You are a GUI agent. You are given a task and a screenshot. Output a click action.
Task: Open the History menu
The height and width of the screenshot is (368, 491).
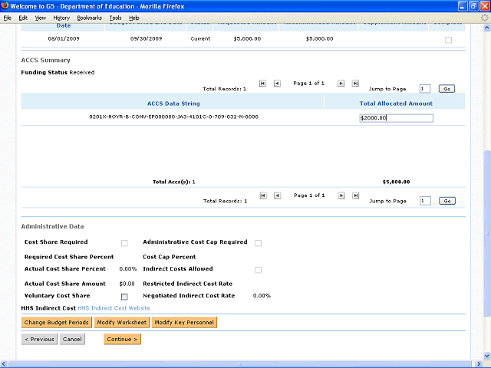[61, 17]
